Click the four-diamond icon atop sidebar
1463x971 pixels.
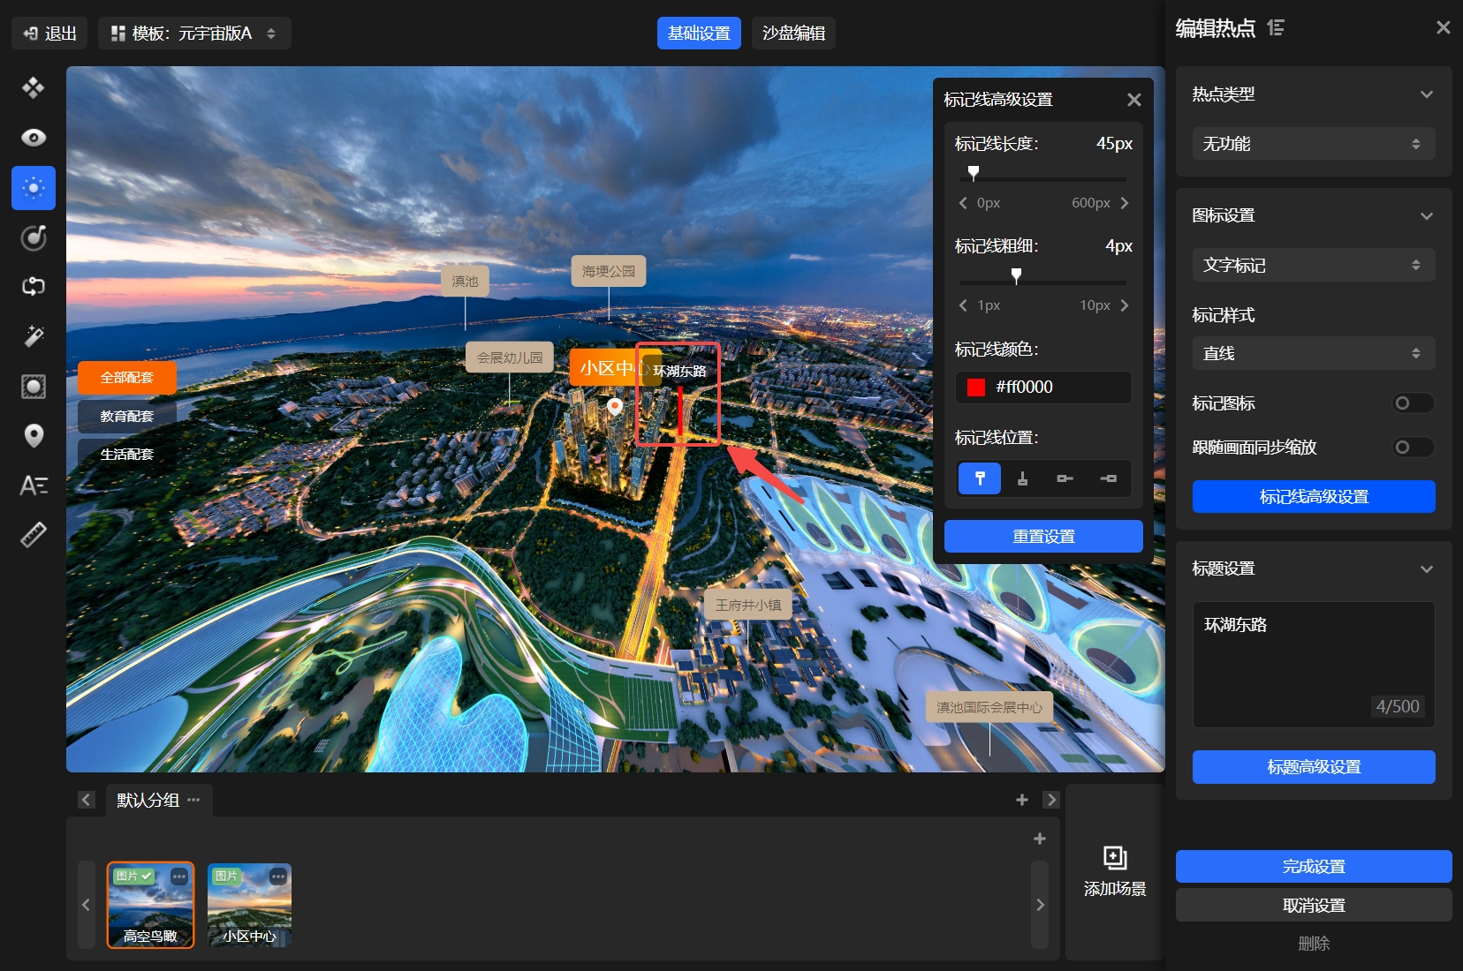[34, 87]
